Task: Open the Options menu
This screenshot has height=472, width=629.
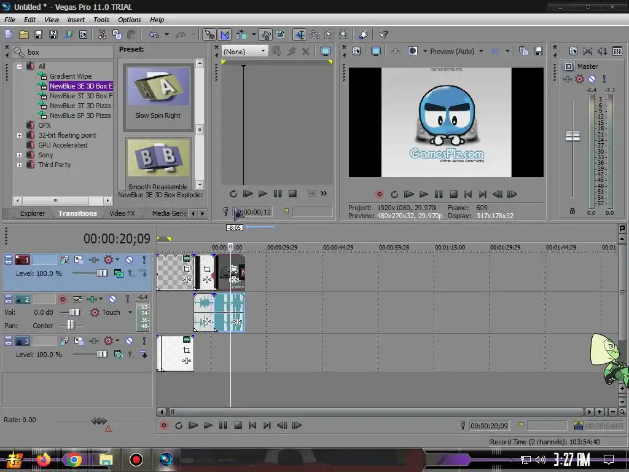Action: coord(129,20)
